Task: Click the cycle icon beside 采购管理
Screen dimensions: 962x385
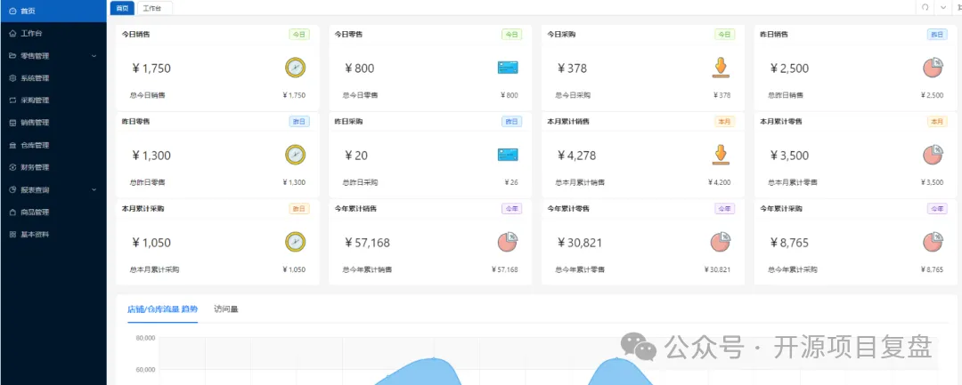Action: (12, 100)
